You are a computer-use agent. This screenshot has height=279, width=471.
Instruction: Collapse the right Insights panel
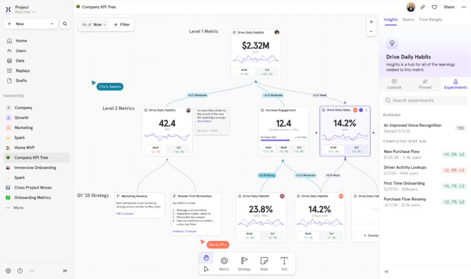[386, 271]
